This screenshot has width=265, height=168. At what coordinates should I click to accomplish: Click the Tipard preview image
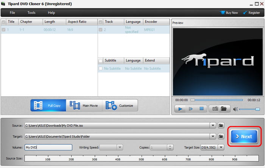pos(218,62)
